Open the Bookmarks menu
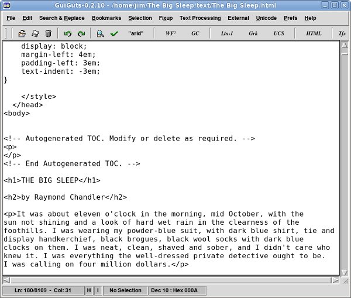Viewport: 351px width, 298px height. [106, 18]
